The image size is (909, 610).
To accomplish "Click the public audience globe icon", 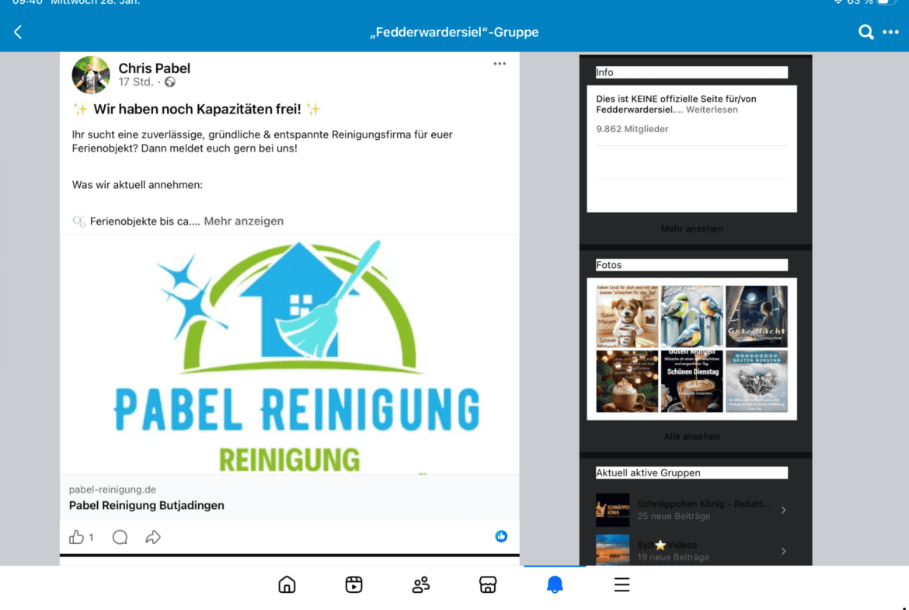I will [x=170, y=82].
